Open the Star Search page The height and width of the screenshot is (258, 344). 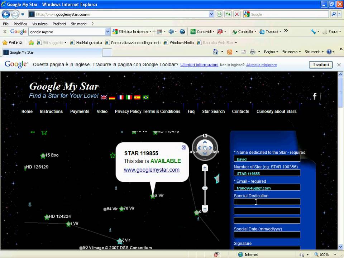(214, 111)
